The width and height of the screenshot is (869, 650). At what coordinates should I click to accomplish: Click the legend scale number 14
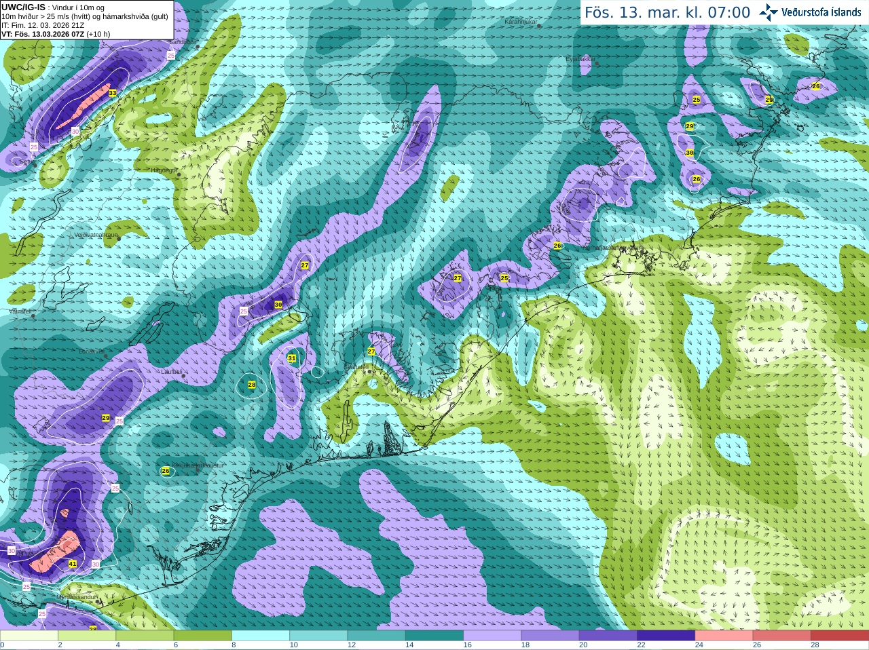tap(409, 645)
